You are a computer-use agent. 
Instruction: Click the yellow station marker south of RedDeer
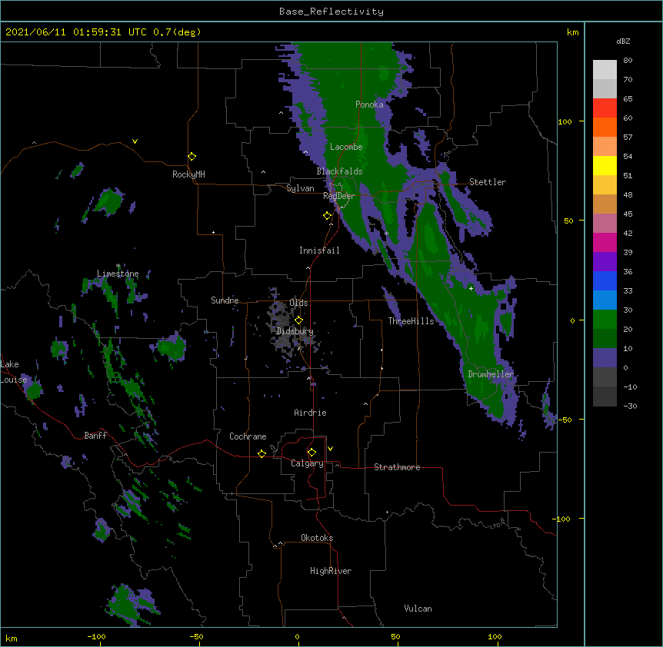click(x=328, y=216)
